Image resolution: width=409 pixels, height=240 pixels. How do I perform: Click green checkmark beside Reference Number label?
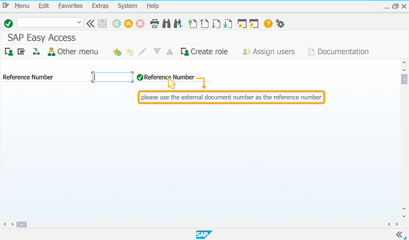pos(140,77)
